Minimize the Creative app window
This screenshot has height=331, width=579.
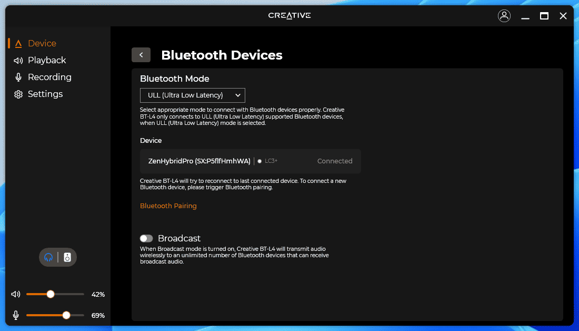(525, 16)
